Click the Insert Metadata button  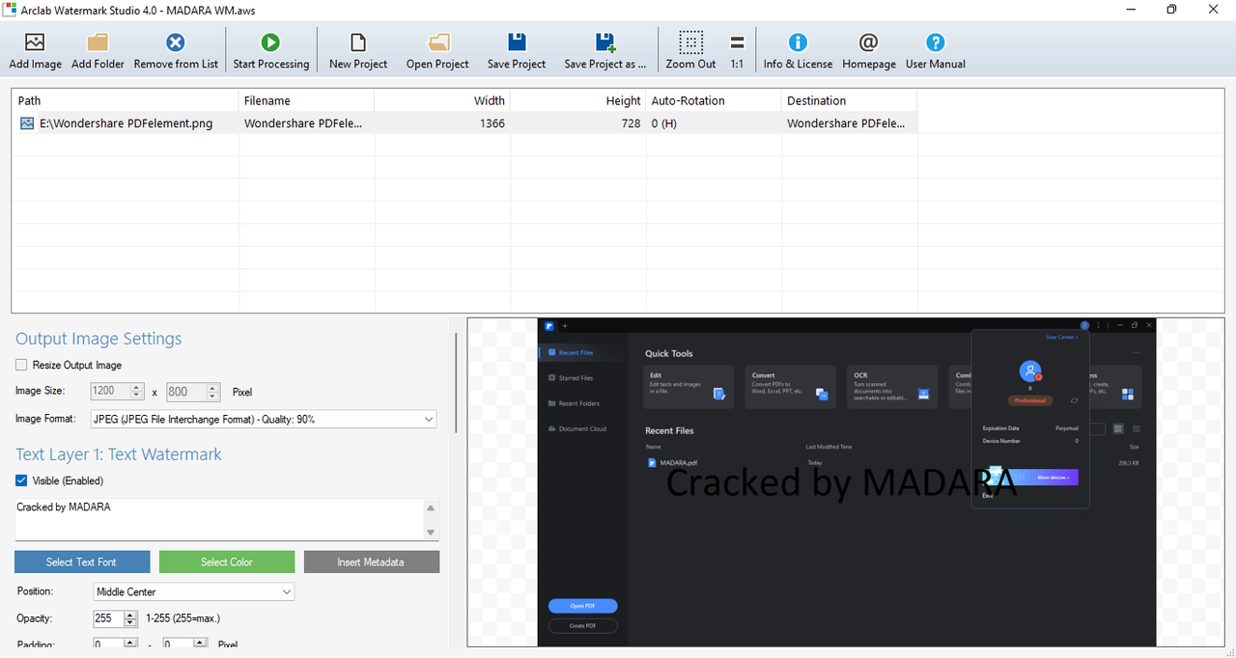point(372,562)
